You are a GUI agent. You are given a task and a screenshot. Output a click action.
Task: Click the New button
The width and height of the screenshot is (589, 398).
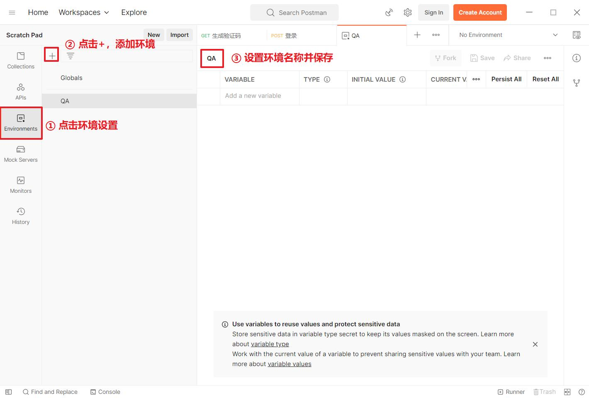[x=154, y=35]
